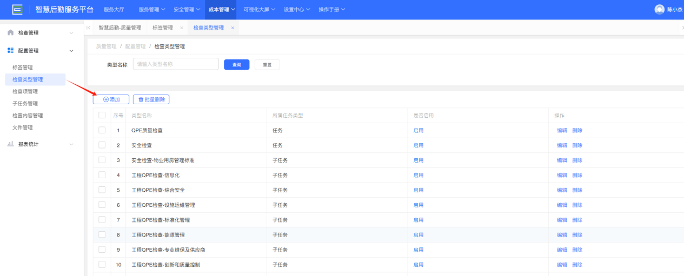Check the box for 工程QPE检查-信息化
This screenshot has height=276, width=684.
[102, 175]
